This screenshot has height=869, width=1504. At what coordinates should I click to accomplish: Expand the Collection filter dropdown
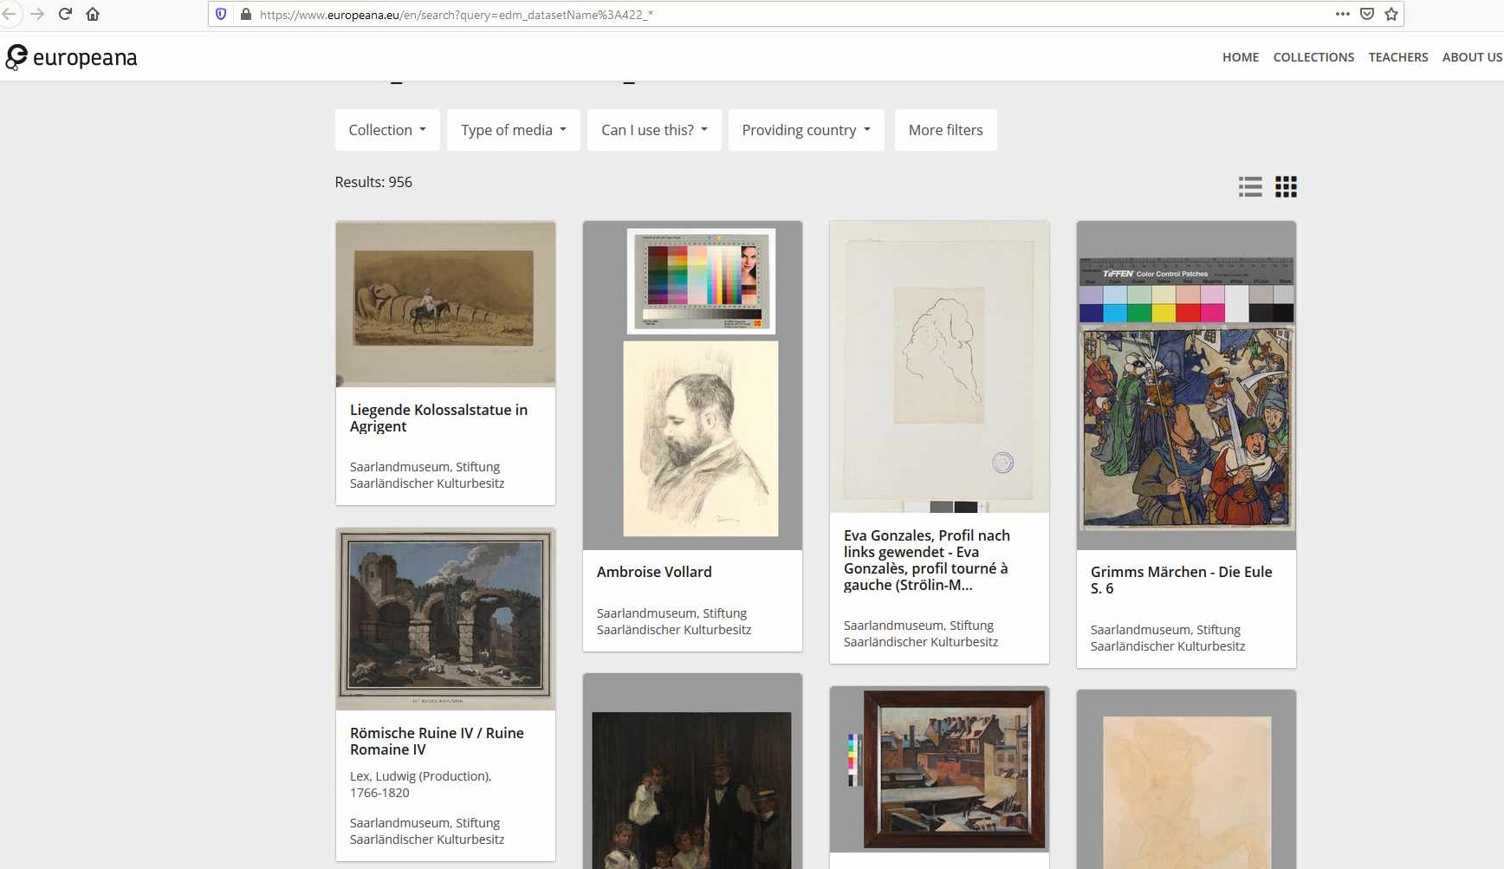click(386, 130)
